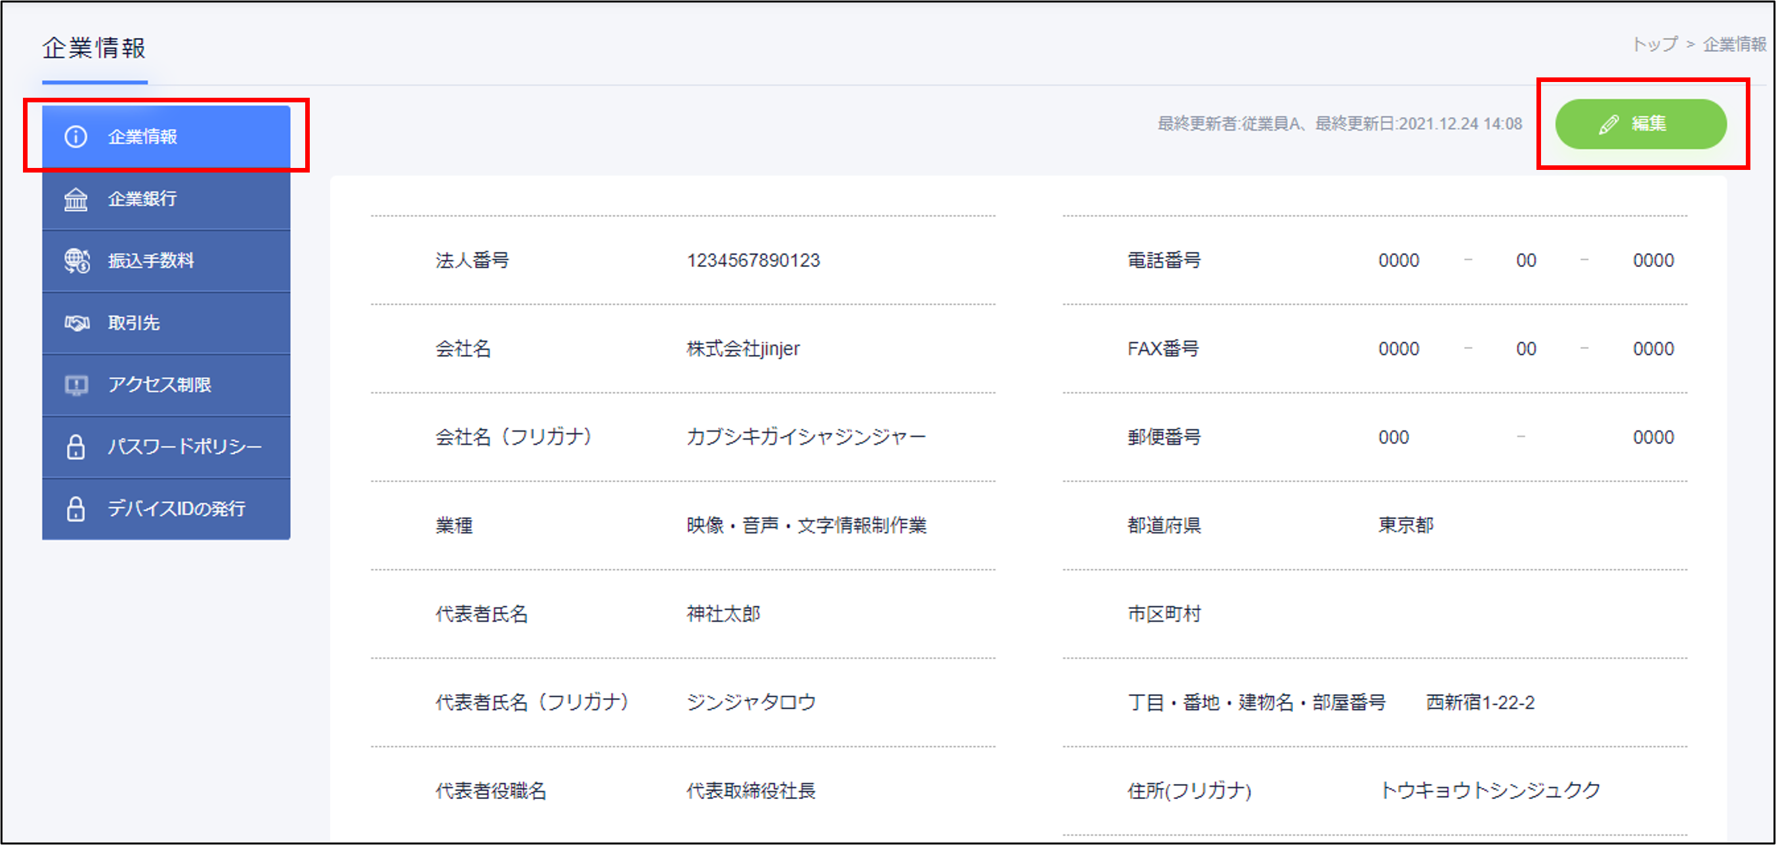Click the 企業情報 breadcrumb text

click(1734, 45)
